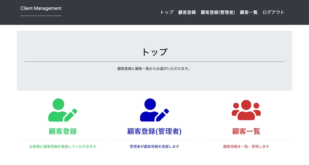The image size is (309, 165).
Task: Open 顧客登録 in the navigation bar
Action: [x=187, y=12]
